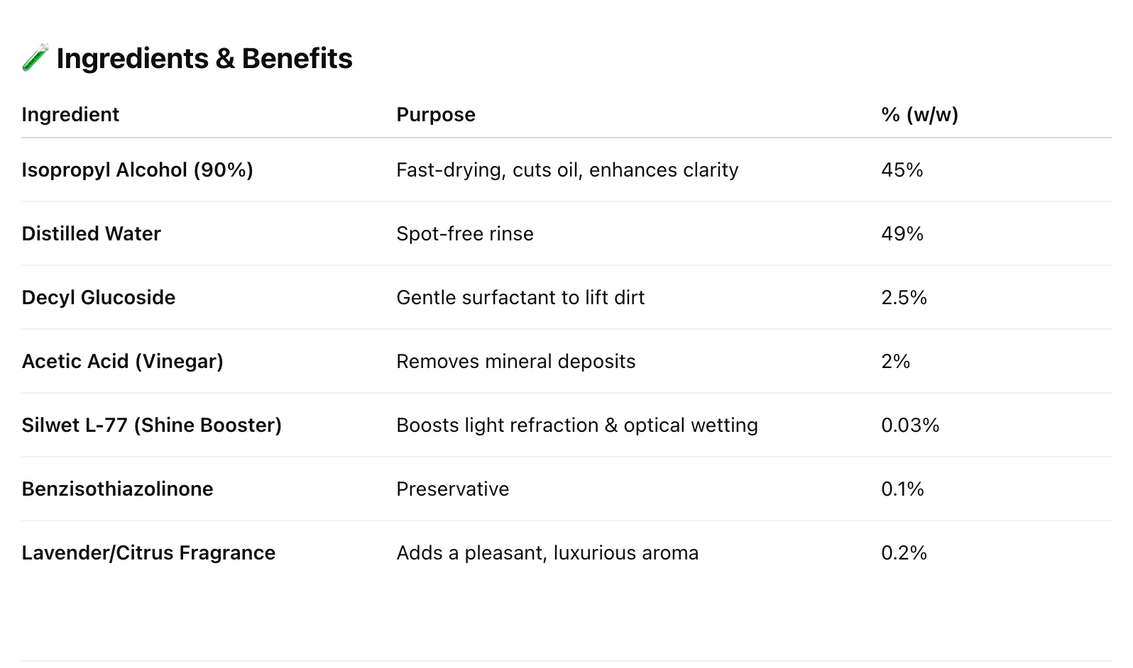Select the Preservative purpose cell

[x=453, y=489]
